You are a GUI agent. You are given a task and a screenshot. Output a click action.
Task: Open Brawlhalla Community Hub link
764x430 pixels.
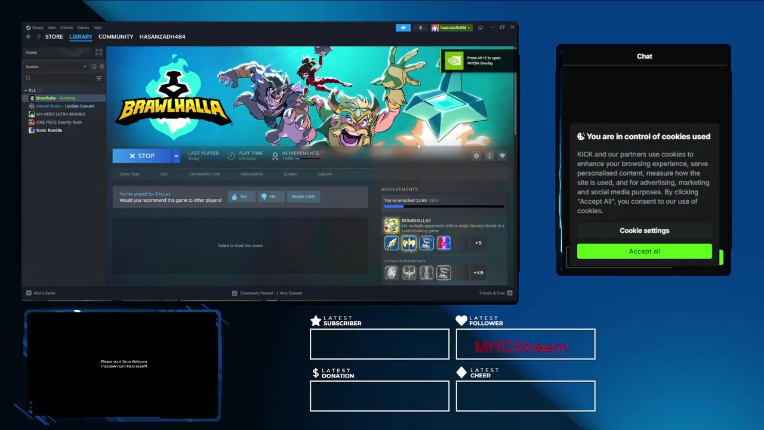point(204,174)
